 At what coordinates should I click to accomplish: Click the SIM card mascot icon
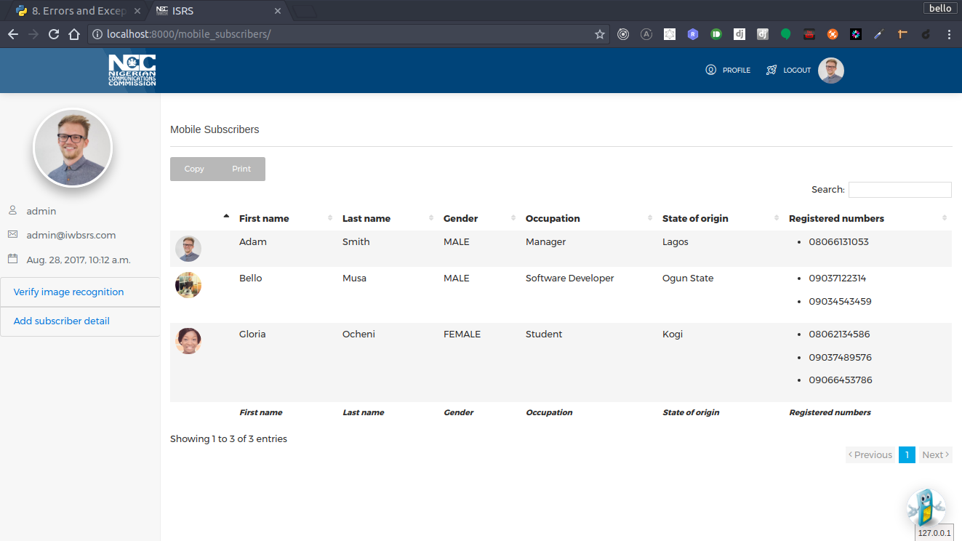926,508
